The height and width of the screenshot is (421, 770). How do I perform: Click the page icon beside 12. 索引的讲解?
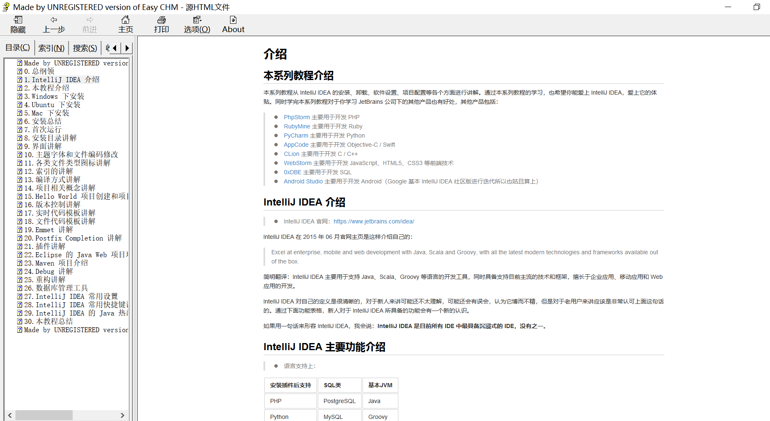(x=20, y=171)
